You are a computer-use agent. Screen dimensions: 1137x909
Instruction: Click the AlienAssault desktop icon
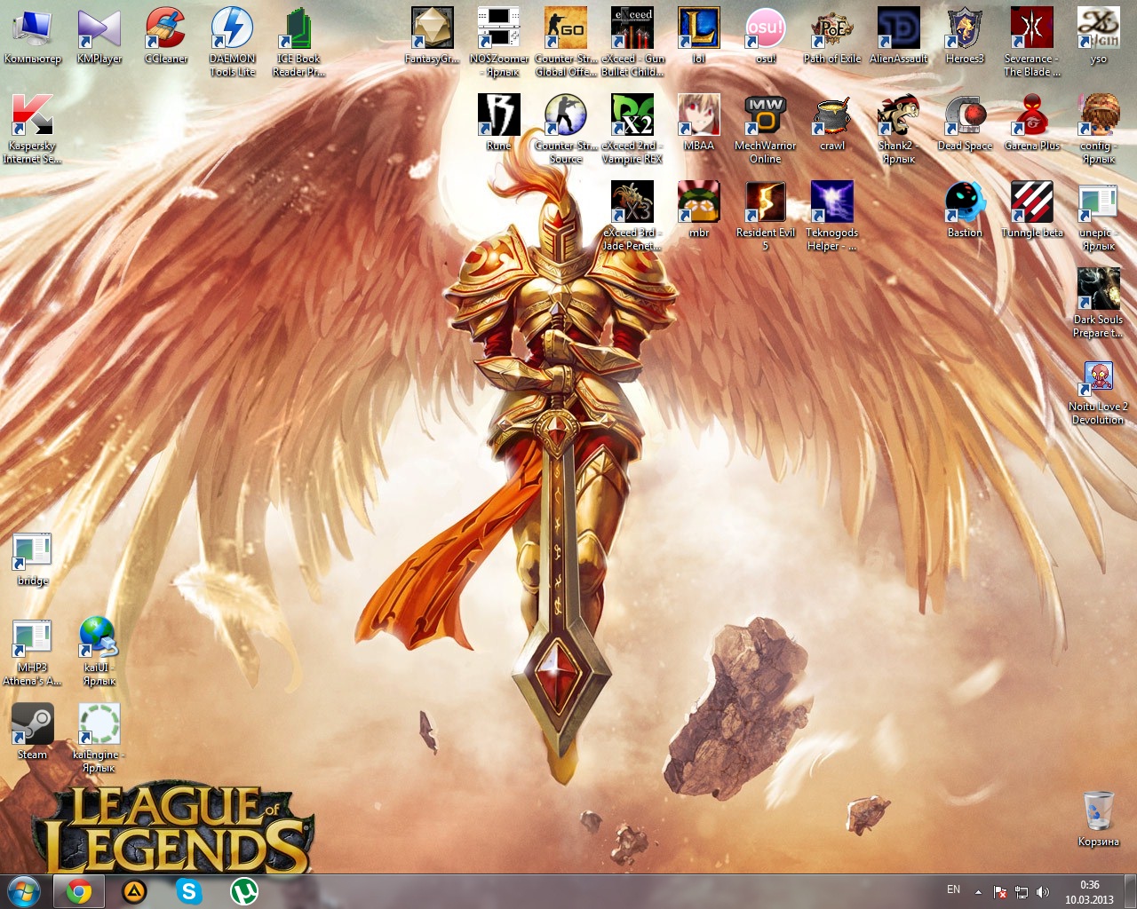pyautogui.click(x=899, y=36)
